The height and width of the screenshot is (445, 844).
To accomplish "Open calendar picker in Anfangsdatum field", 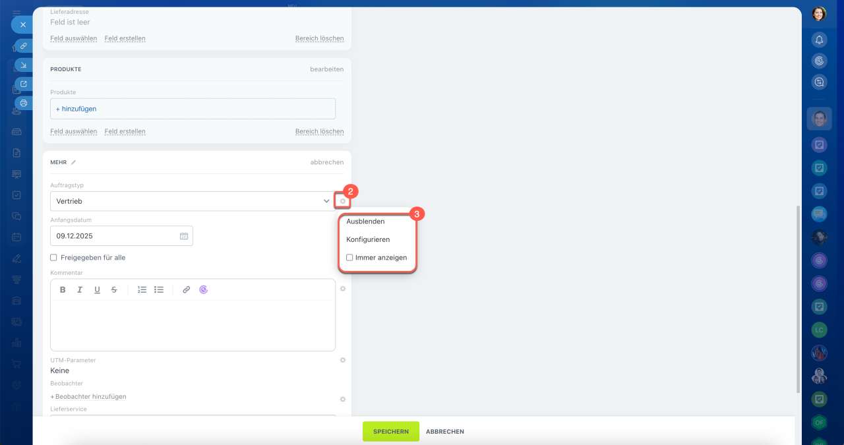I will [x=184, y=236].
